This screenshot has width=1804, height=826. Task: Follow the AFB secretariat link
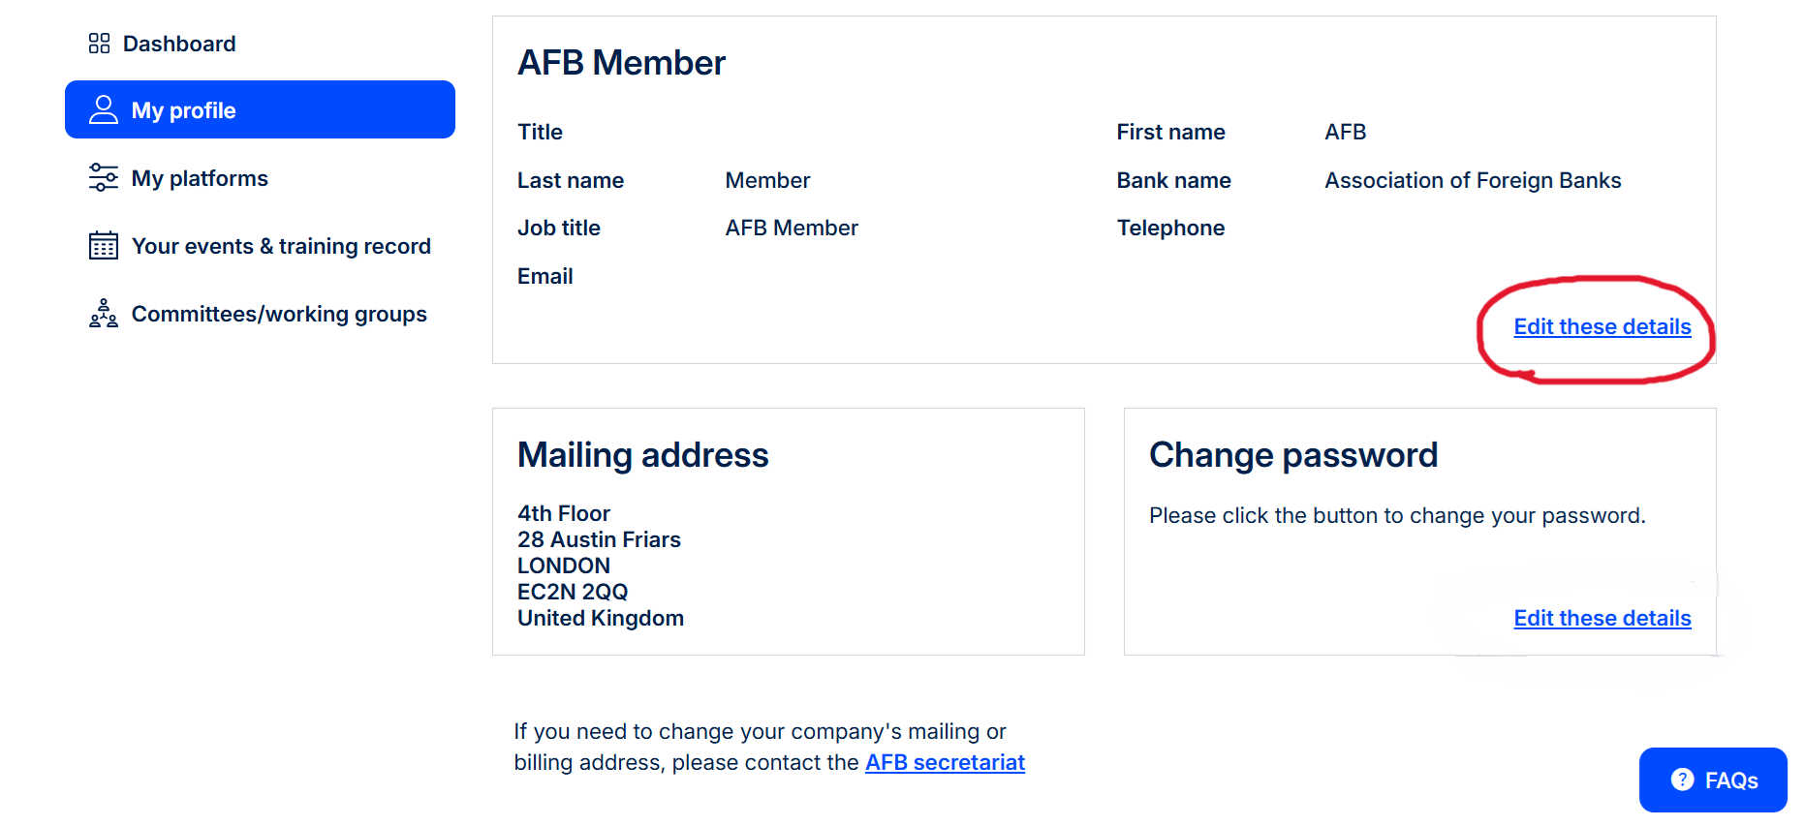pos(945,763)
